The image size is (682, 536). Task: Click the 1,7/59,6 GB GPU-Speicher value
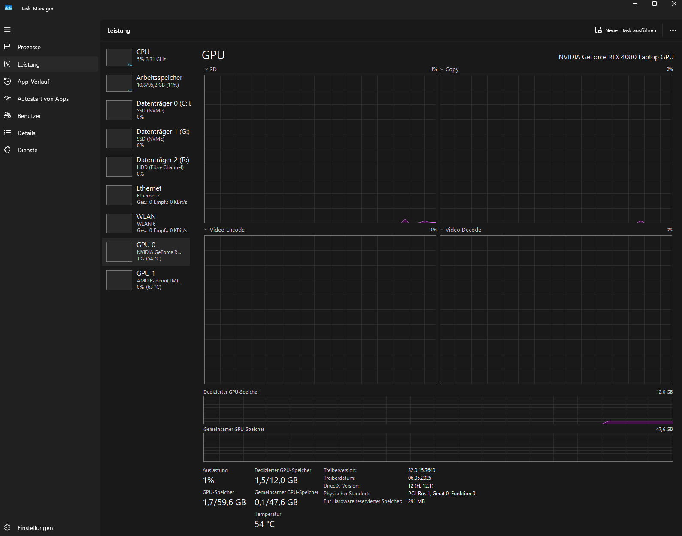(224, 502)
